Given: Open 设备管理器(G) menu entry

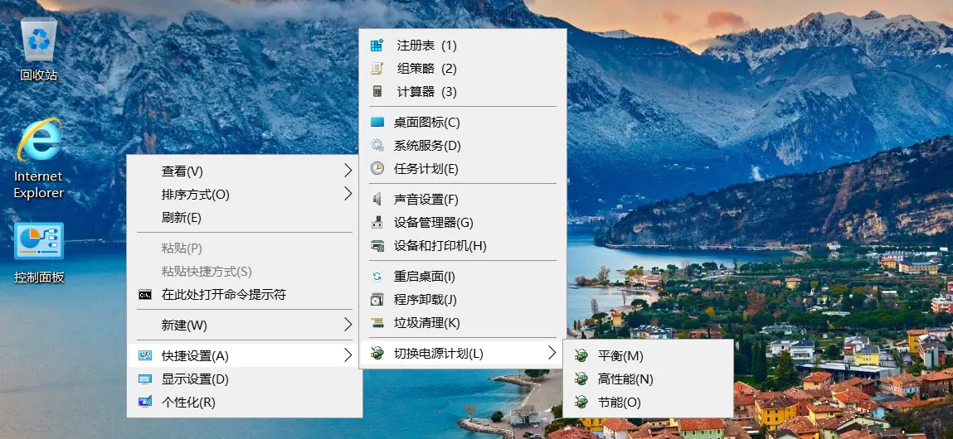Looking at the screenshot, I should pos(463,222).
